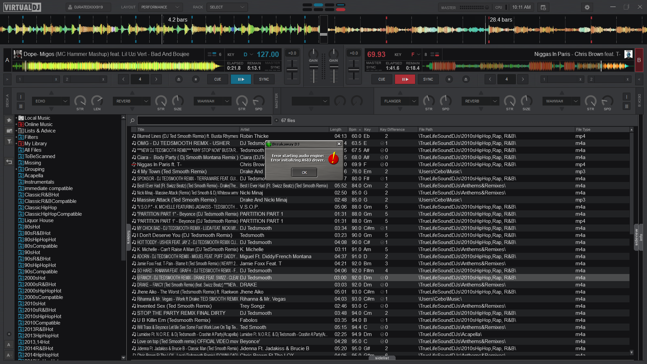
Task: Expand Deck A side panel arrow
Action: [7, 80]
